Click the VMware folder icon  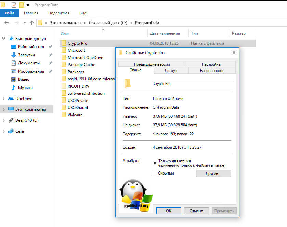click(63, 115)
